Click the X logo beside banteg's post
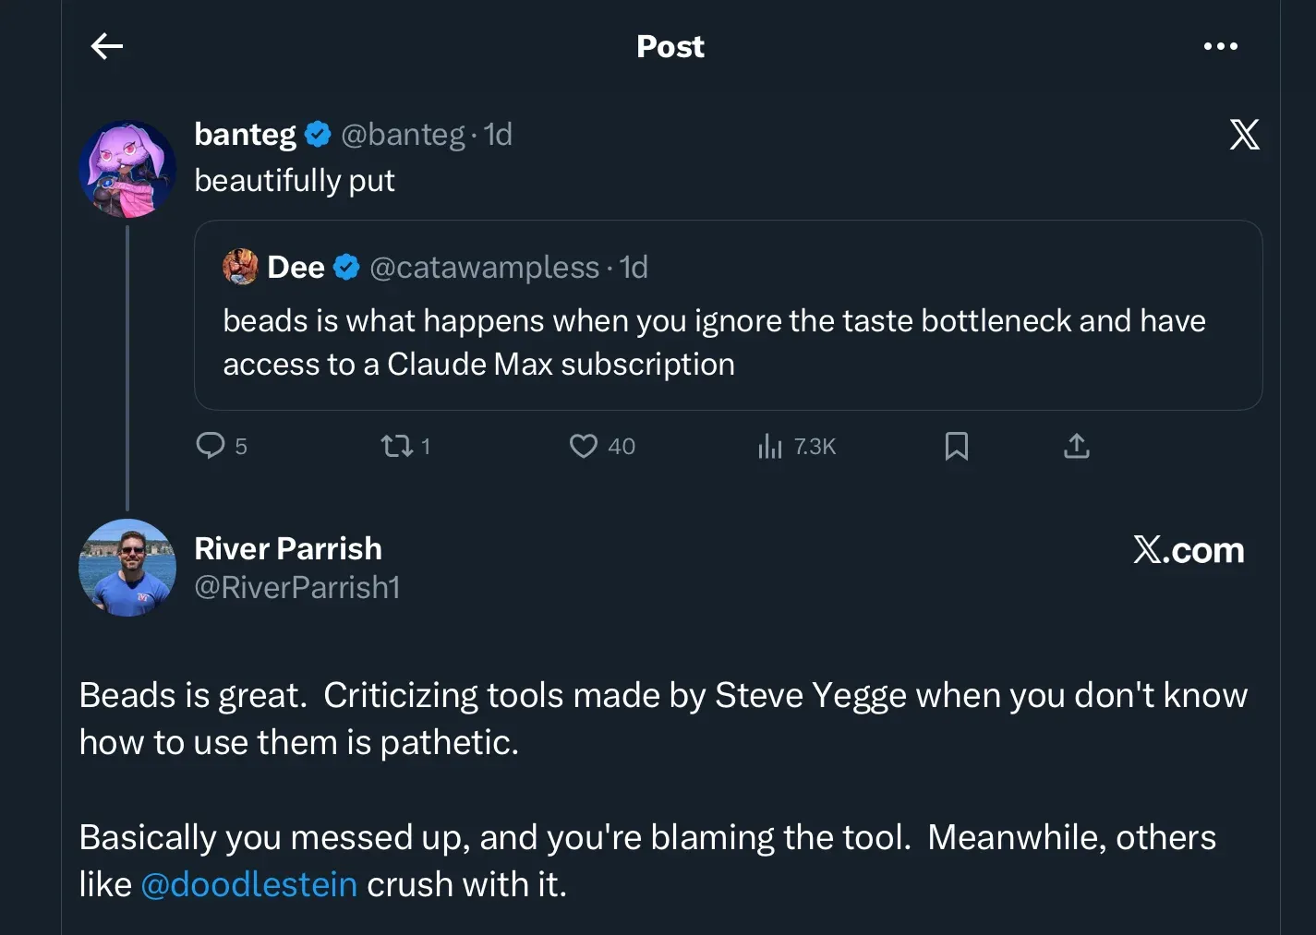Screen dimensions: 1316x935 click(1244, 135)
